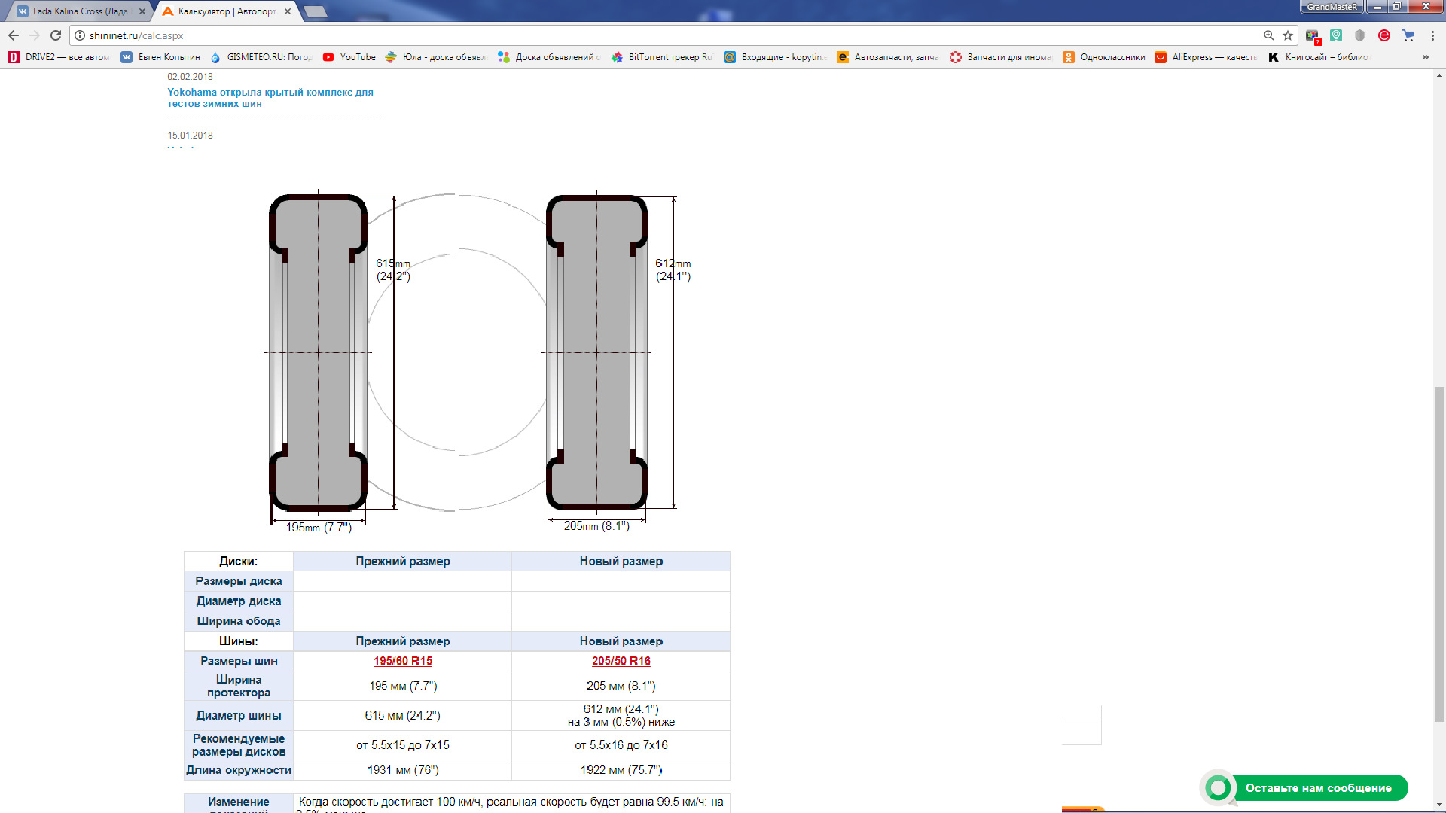Open 205/50 R16 tire size link
The height and width of the screenshot is (813, 1446).
tap(621, 661)
